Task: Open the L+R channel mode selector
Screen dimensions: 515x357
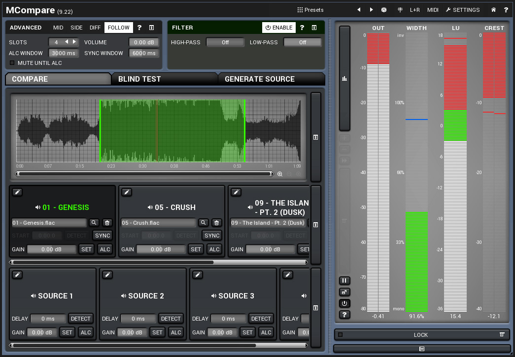Action: [414, 10]
